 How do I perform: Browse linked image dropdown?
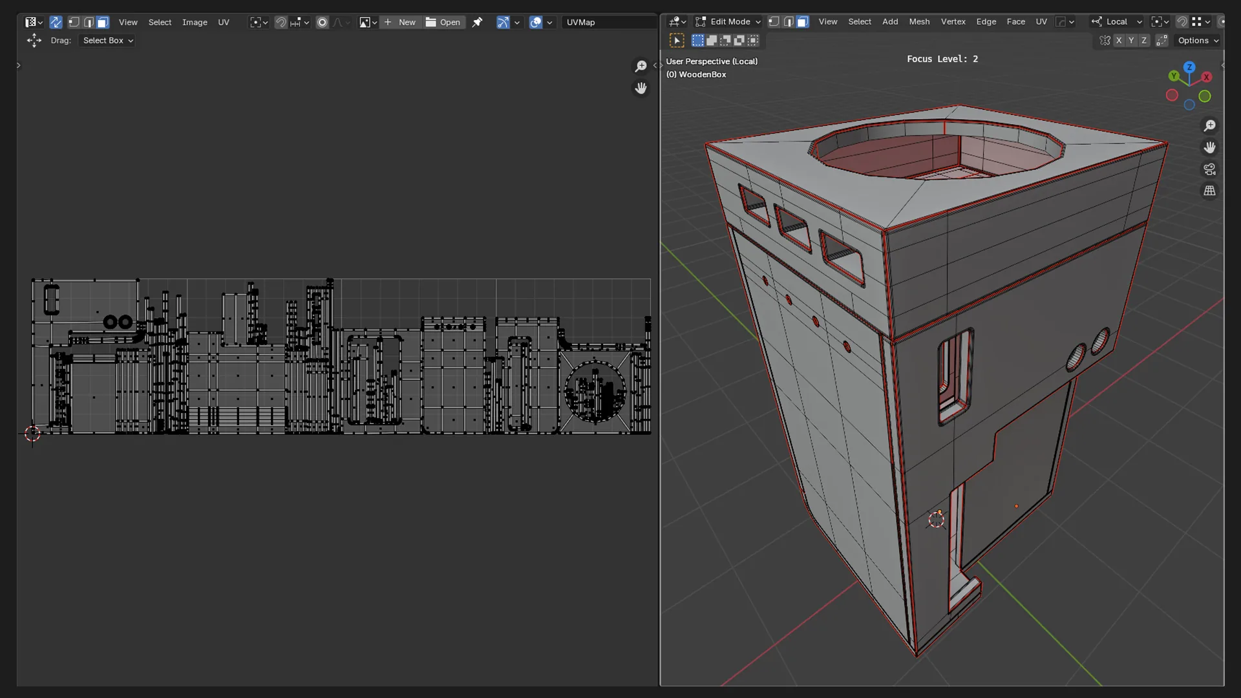368,22
